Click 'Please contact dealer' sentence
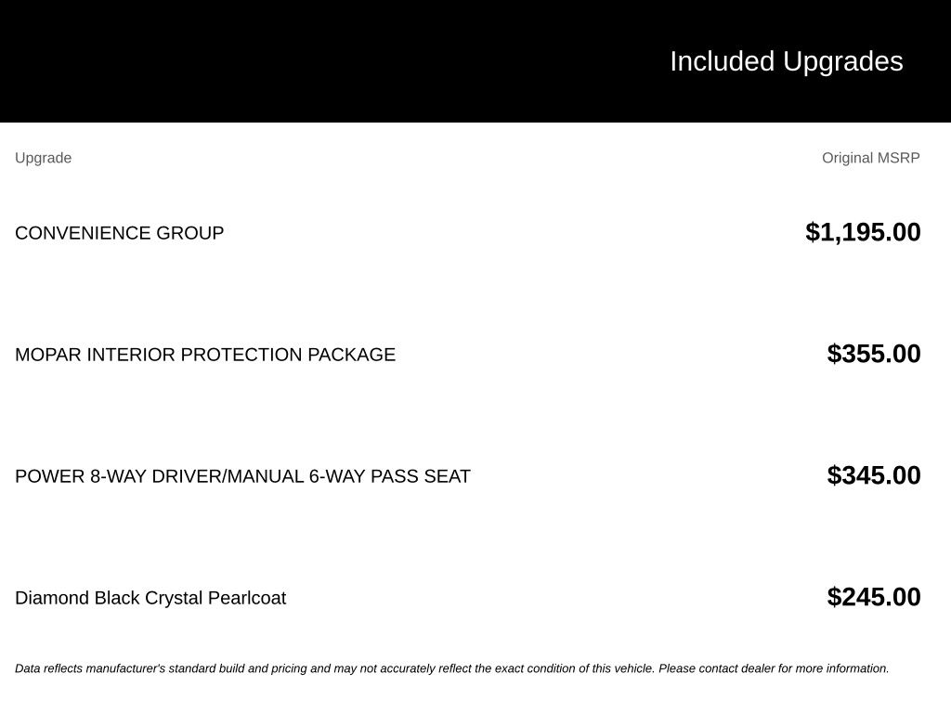Viewport: 951px width, 713px height. (x=774, y=668)
